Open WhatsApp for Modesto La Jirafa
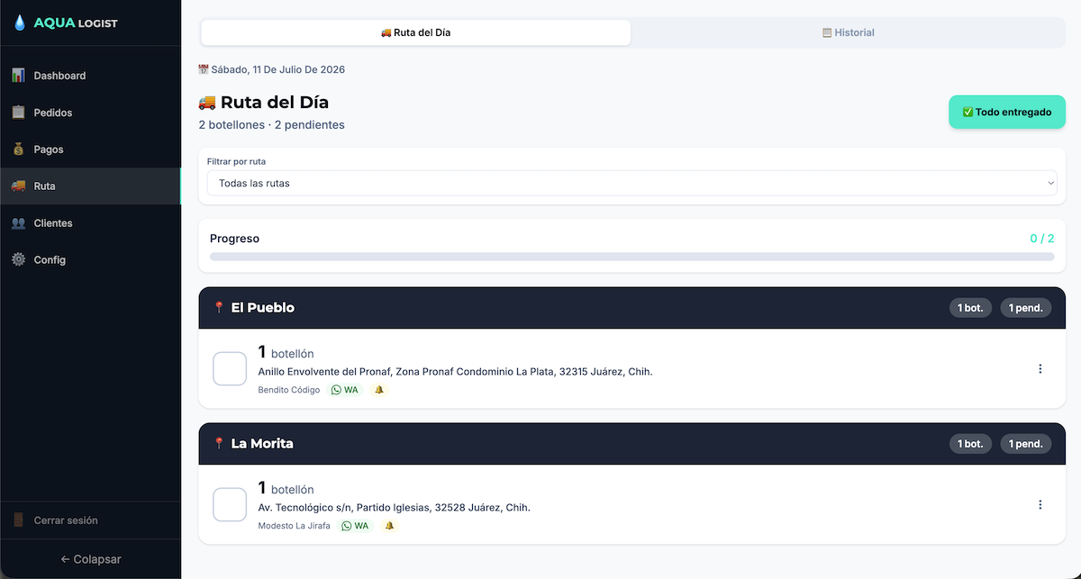The width and height of the screenshot is (1081, 579). (x=356, y=526)
